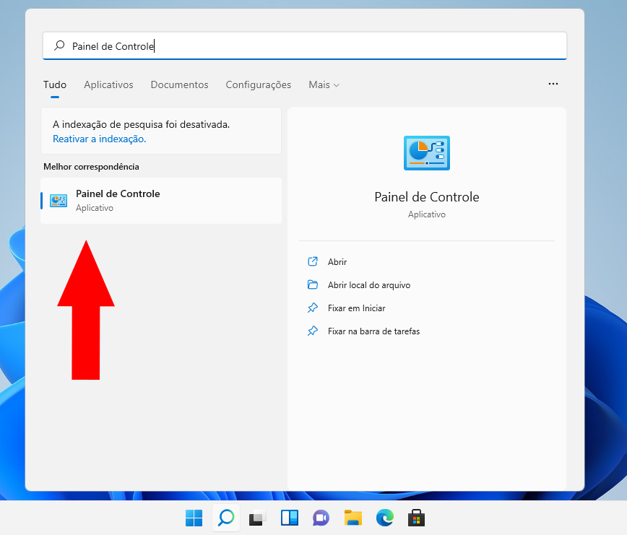This screenshot has height=535, width=627.
Task: Open Microsoft Store from the taskbar
Action: tap(416, 518)
